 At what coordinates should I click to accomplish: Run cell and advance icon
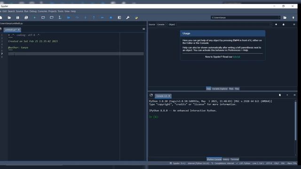pos(52,18)
